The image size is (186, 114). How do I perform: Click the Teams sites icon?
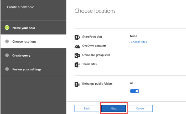coord(77,65)
